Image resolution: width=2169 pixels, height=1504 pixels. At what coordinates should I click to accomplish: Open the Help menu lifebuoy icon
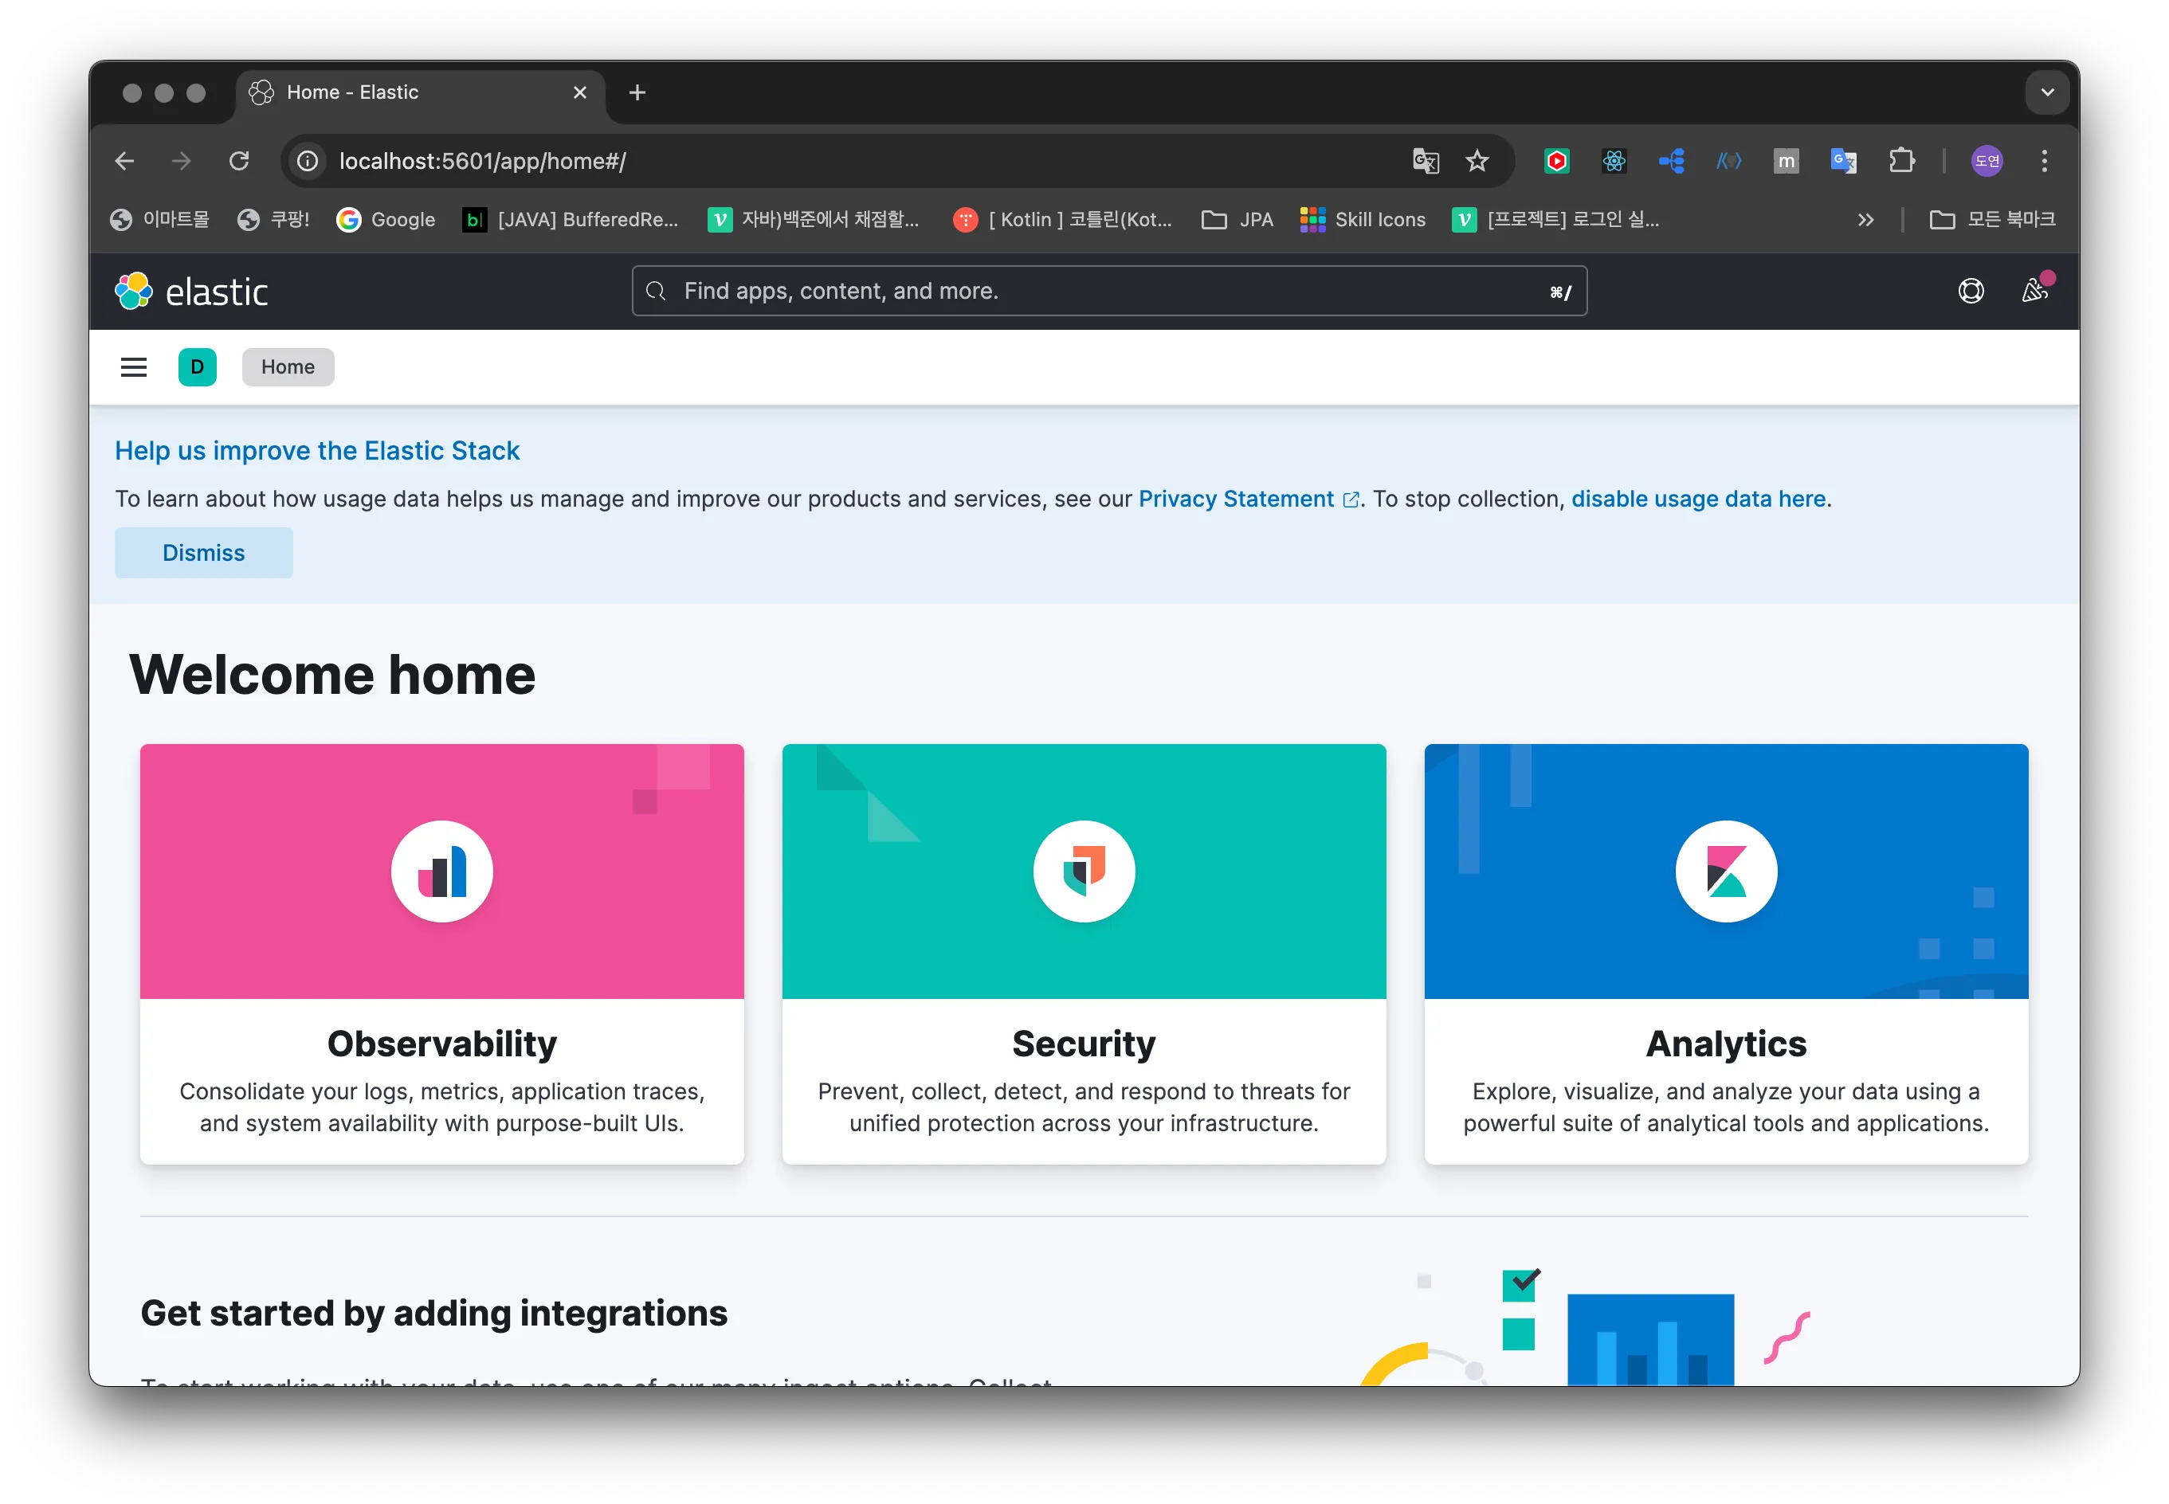(1970, 292)
